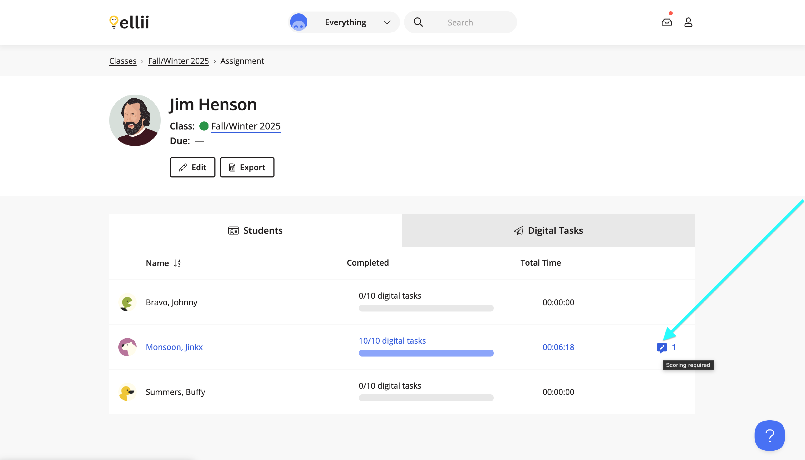805x460 pixels.
Task: Click the blue avatar in Everything selector
Action: coord(298,23)
